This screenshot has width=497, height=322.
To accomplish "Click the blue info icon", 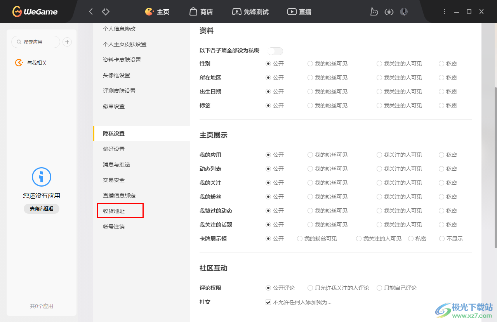I will coord(42,177).
